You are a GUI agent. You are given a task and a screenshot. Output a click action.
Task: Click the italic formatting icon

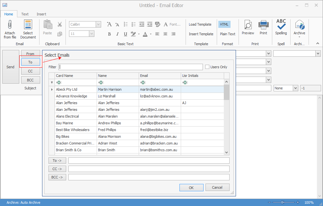117,34
